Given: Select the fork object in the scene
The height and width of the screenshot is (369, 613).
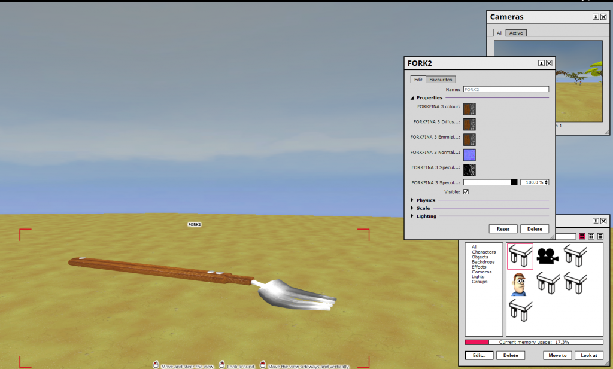Looking at the screenshot, I should (x=202, y=284).
